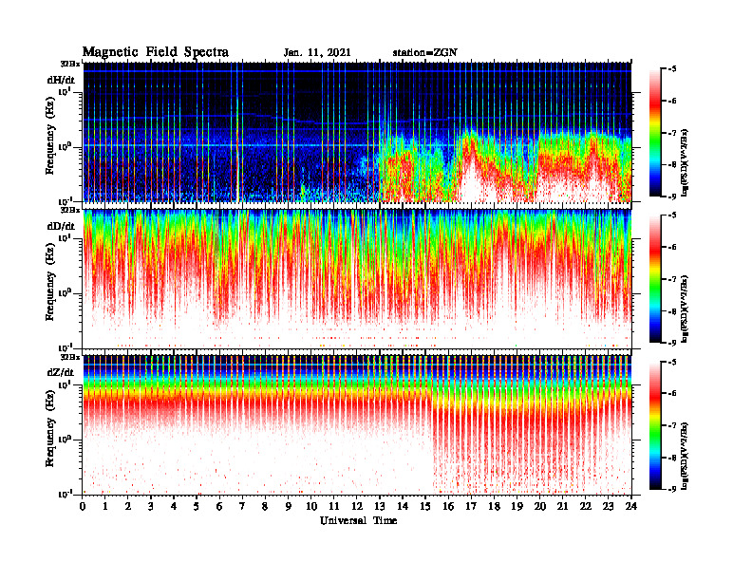
Task: Select hour 21 on the Universal Time axis
Action: [562, 507]
